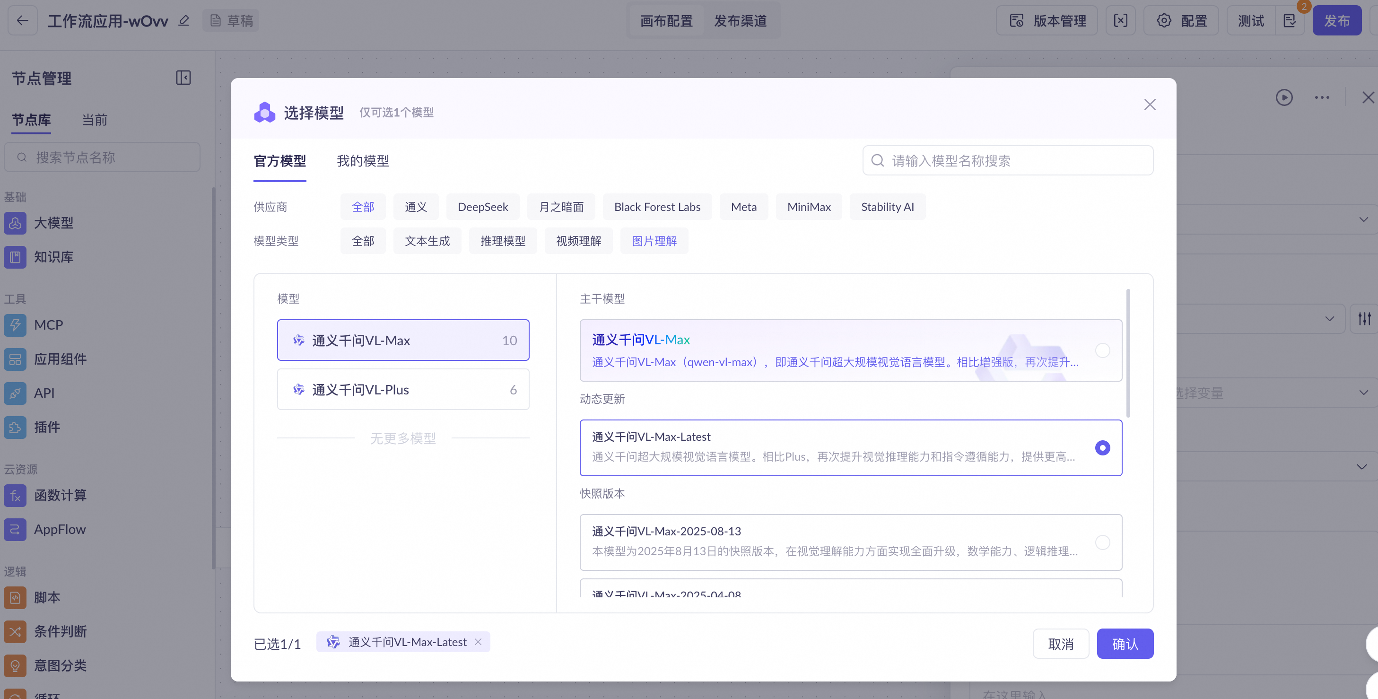Select 通义千问VL-Max-Latest radio button
1378x699 pixels.
point(1102,448)
